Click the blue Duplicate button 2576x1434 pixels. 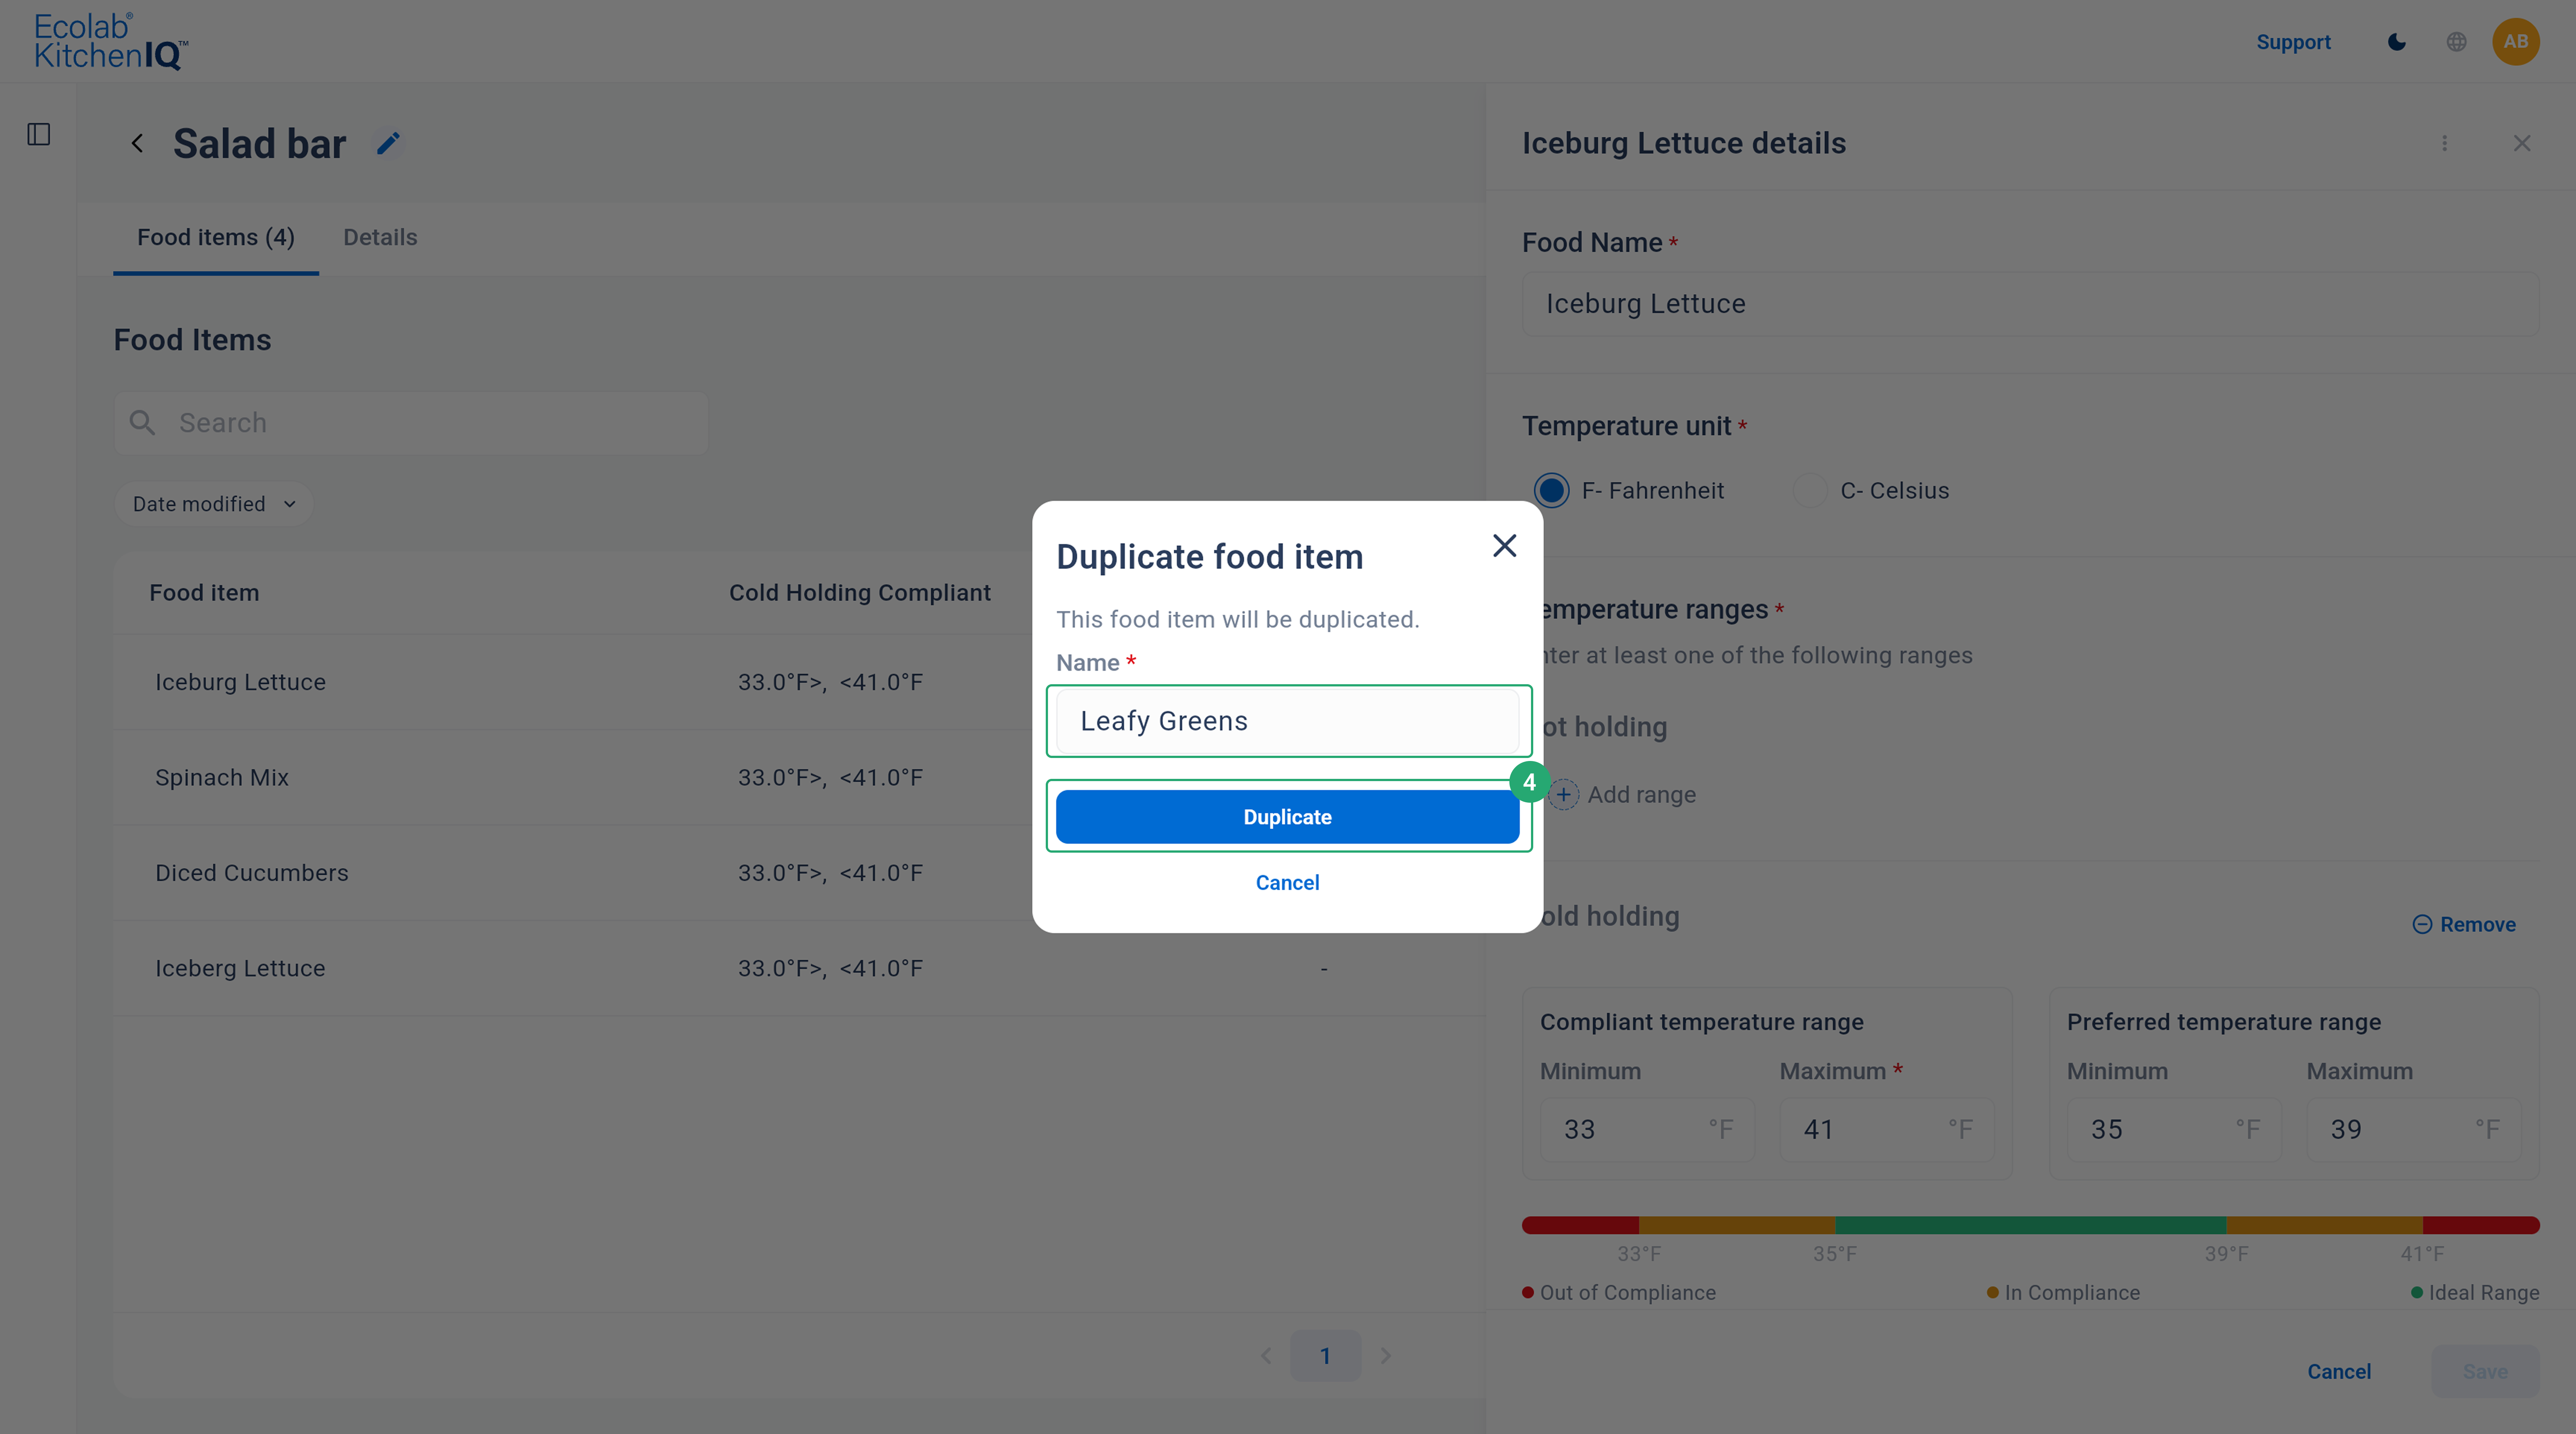click(x=1288, y=817)
